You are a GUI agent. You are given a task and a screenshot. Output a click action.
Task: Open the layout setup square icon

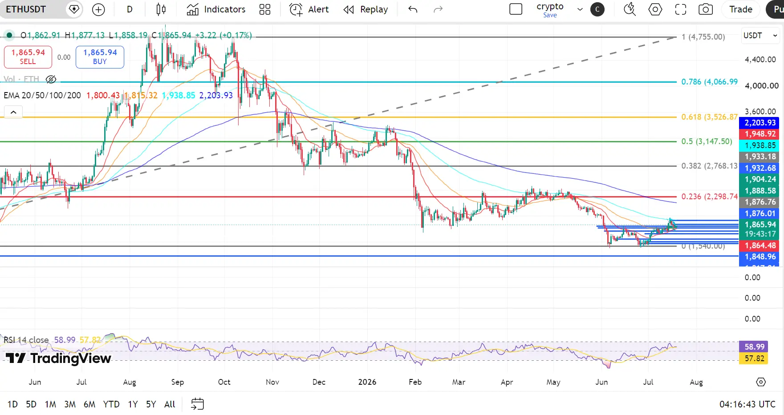tap(516, 9)
